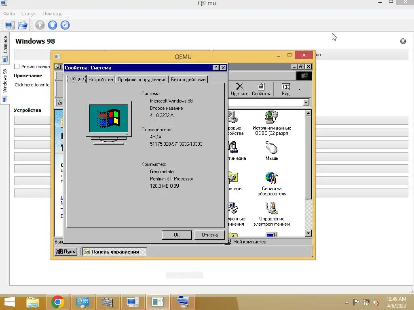The height and width of the screenshot is (310, 414).
Task: Select the Windows 98 side tab
Action: point(5,84)
